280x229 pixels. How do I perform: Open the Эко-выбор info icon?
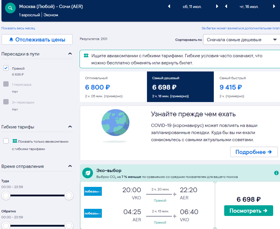click(276, 173)
